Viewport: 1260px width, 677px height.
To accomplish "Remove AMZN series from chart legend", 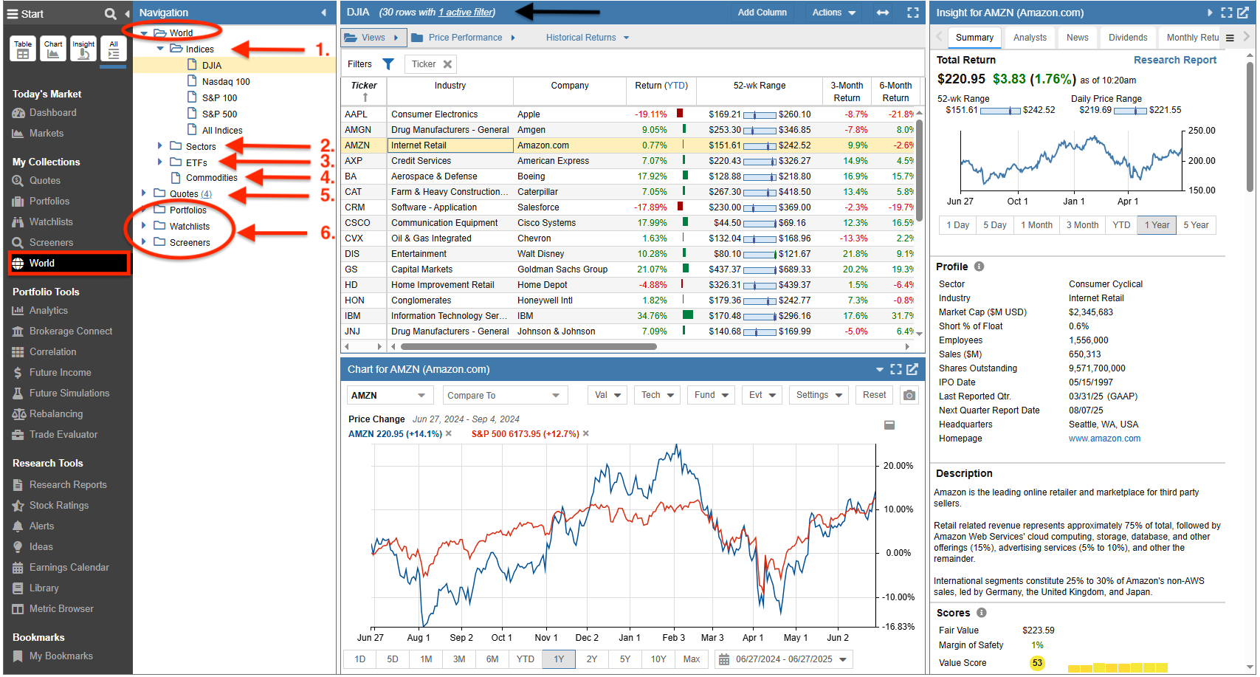I will coord(448,433).
